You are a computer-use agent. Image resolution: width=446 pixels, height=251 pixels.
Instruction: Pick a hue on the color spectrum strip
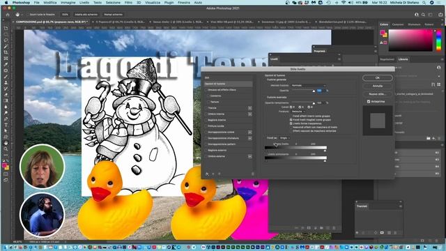point(438,40)
